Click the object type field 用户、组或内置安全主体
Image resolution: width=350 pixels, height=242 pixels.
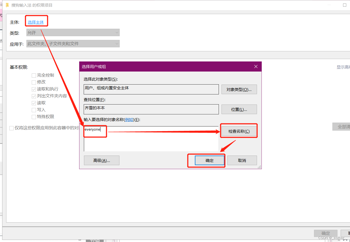click(x=151, y=89)
